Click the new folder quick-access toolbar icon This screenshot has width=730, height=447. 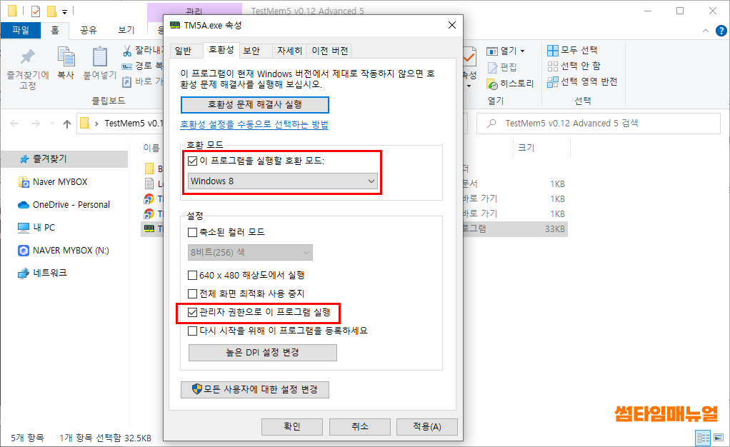(x=51, y=11)
